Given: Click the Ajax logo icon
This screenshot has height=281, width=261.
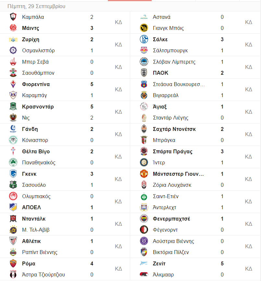Looking at the screenshot, I should (x=144, y=107).
